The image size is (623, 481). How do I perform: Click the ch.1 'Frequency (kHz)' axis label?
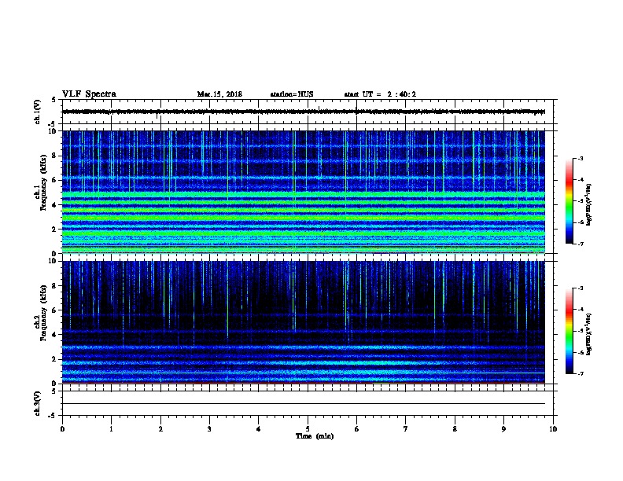pos(44,183)
